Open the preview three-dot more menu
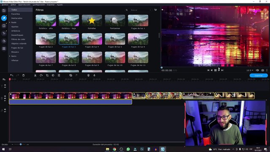This screenshot has width=270, height=152. tap(267, 71)
